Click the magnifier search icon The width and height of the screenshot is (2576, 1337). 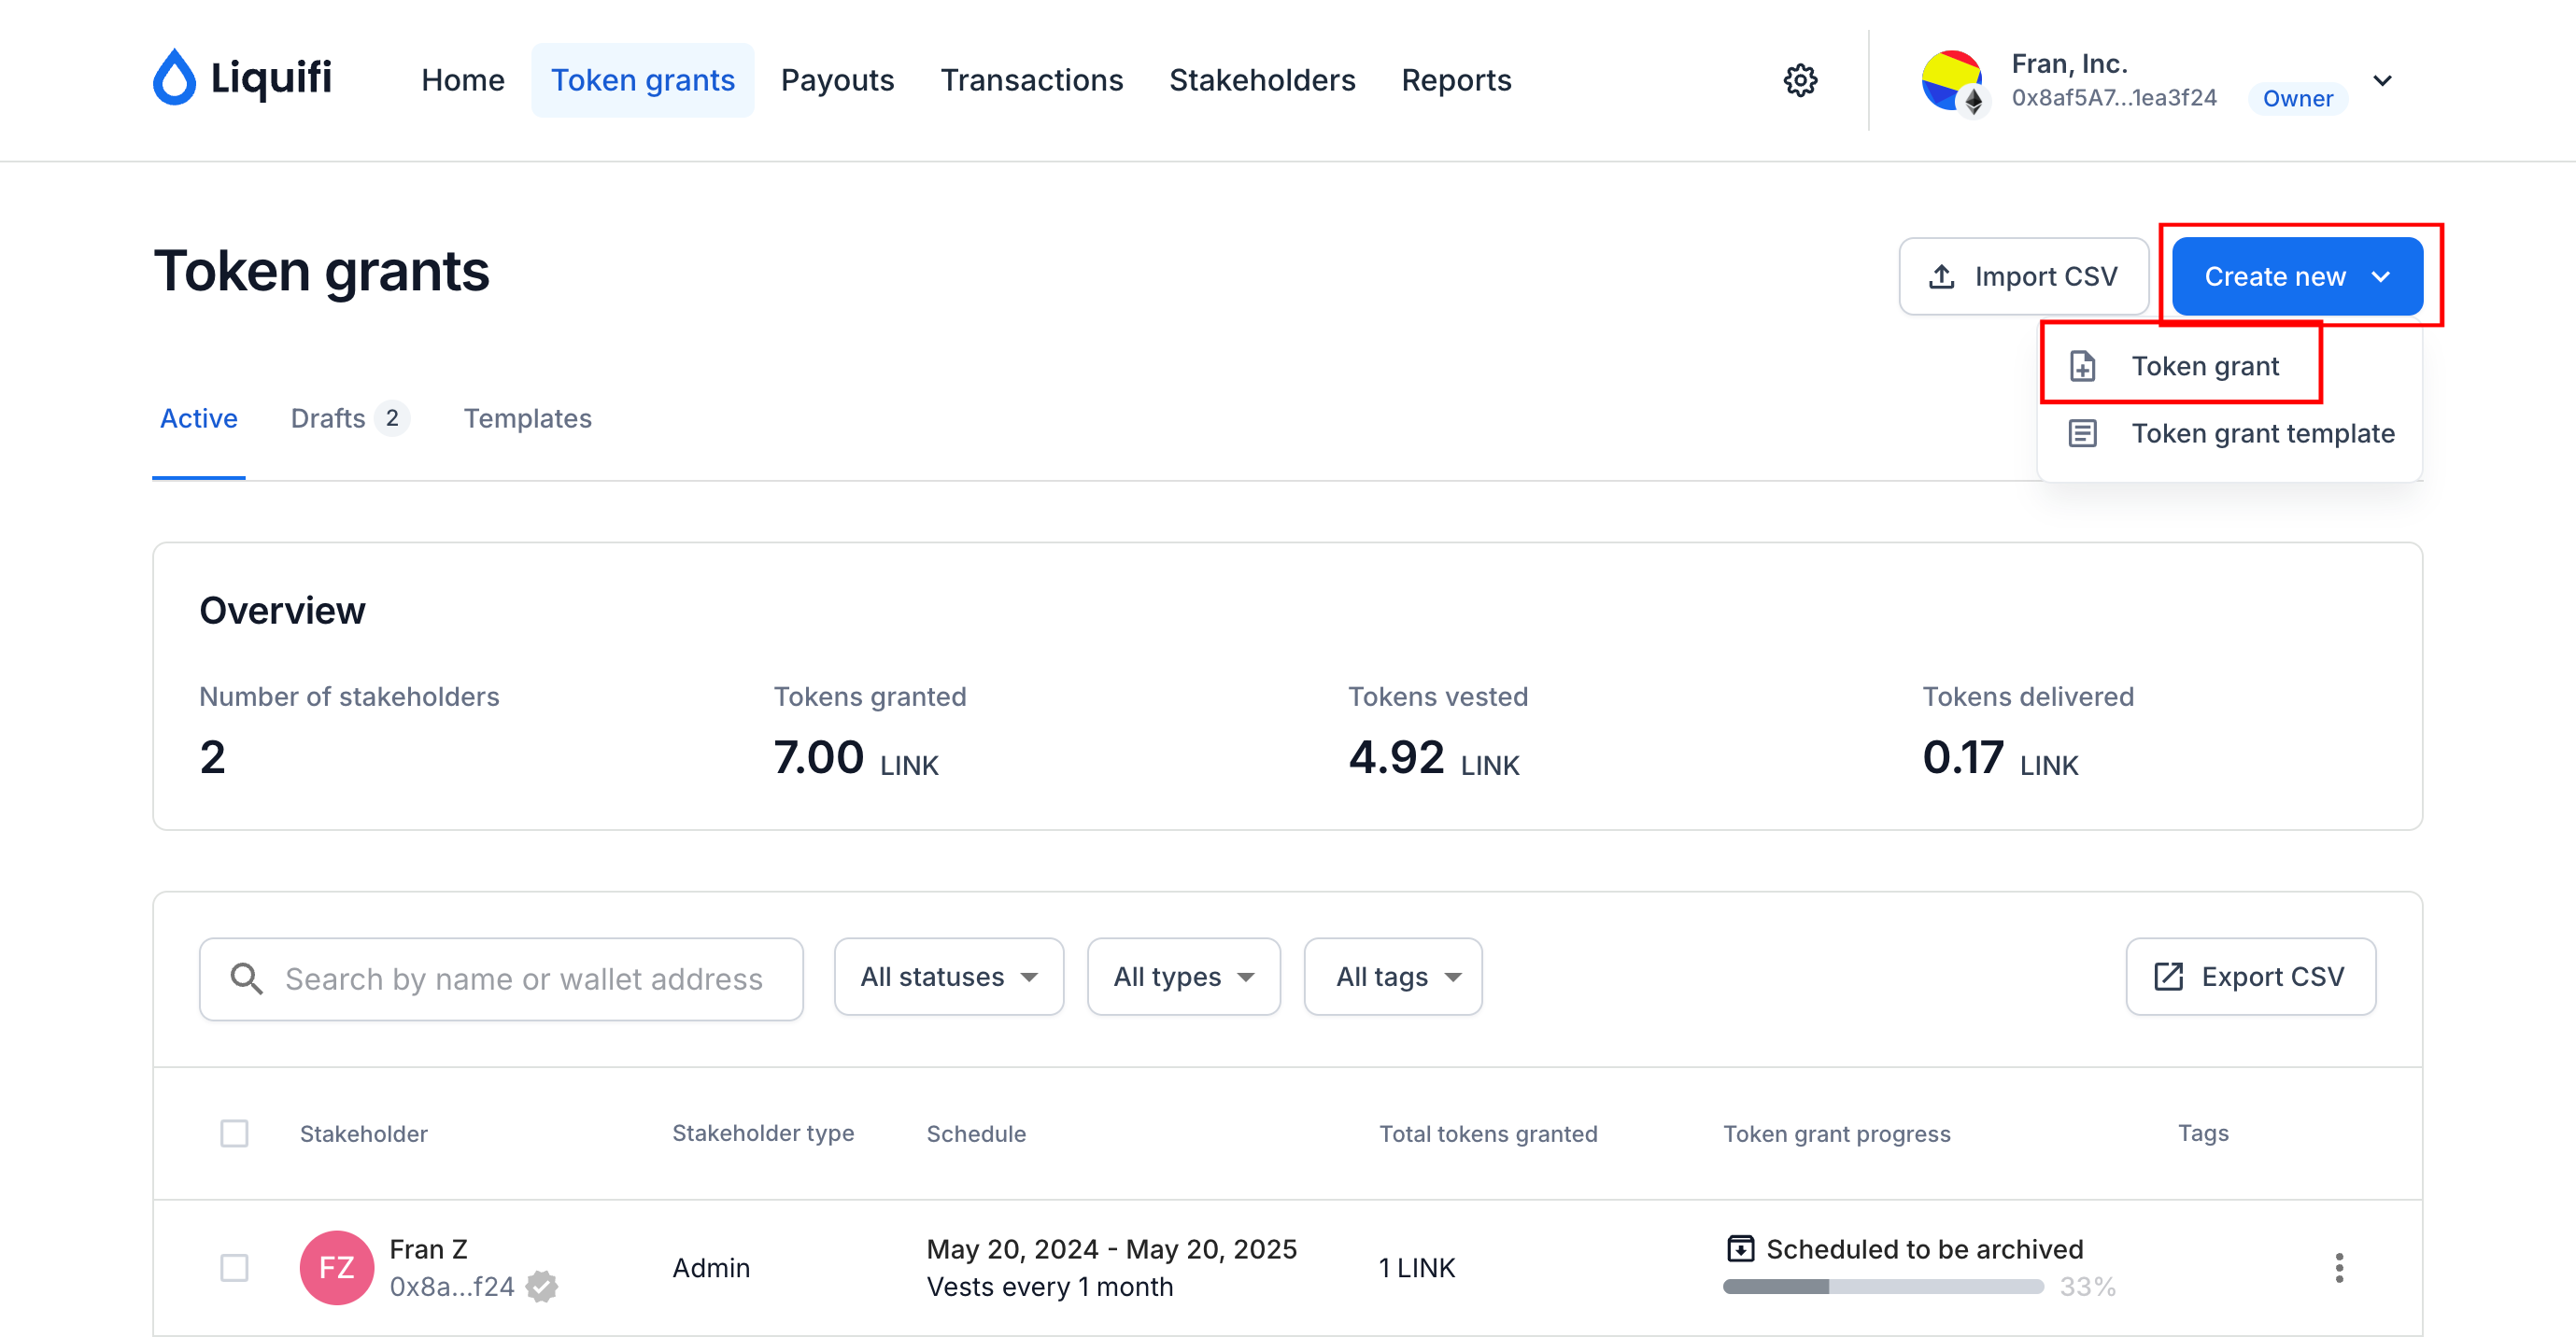click(246, 978)
